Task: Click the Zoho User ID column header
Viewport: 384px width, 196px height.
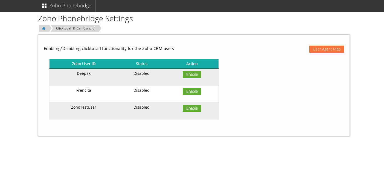Action: (x=84, y=64)
